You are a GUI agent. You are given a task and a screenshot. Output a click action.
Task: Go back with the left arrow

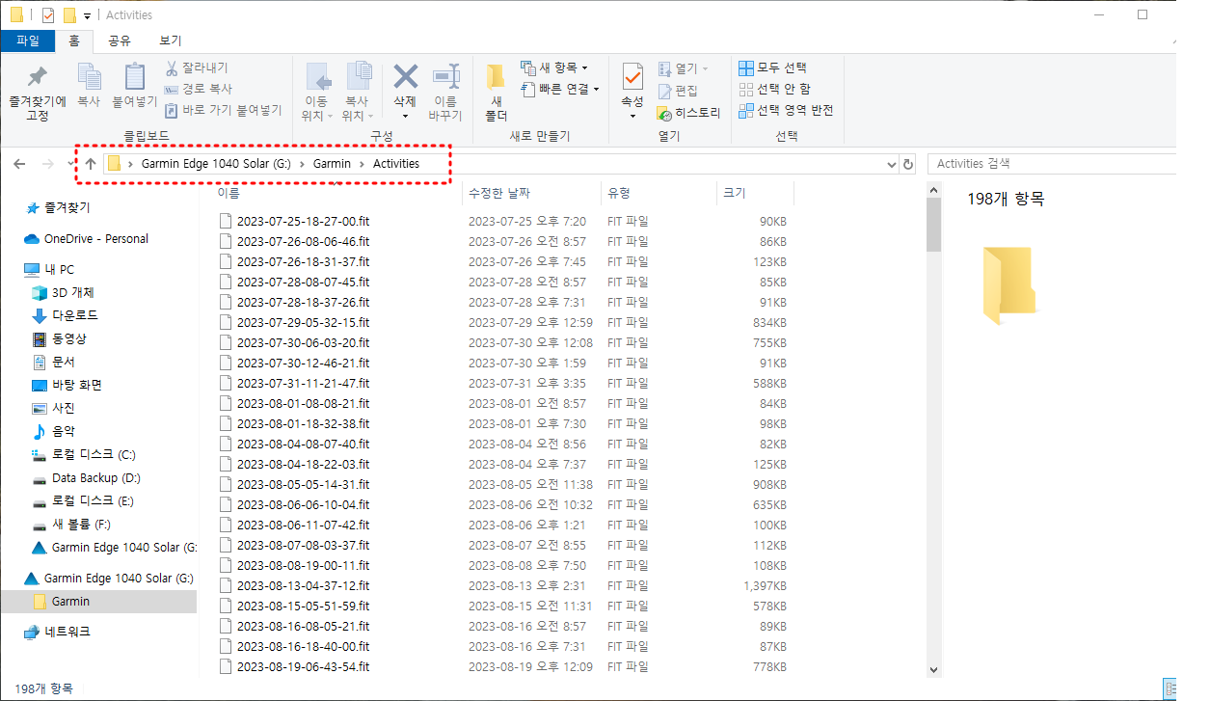(x=19, y=164)
